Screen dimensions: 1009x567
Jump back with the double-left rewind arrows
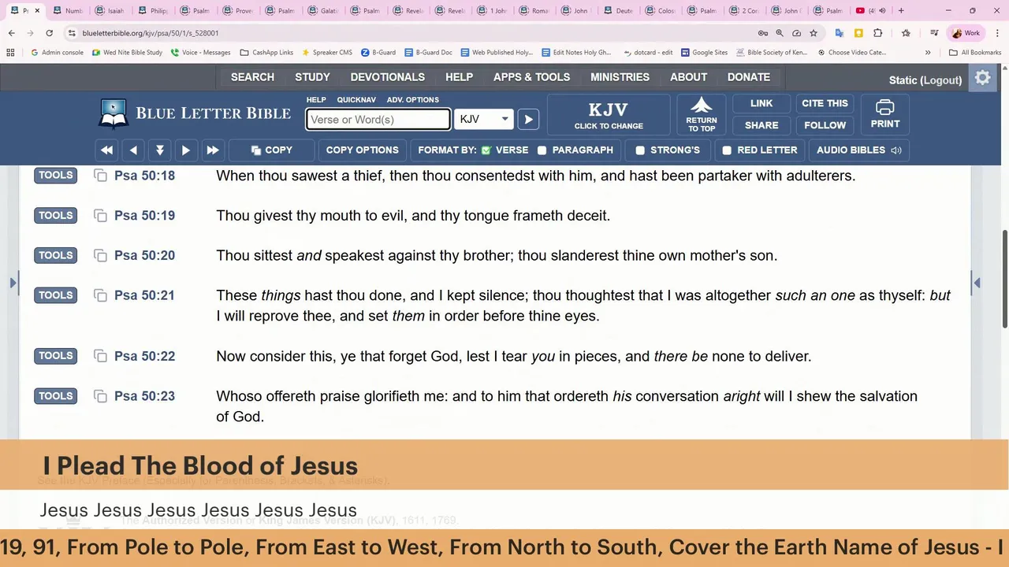[106, 150]
